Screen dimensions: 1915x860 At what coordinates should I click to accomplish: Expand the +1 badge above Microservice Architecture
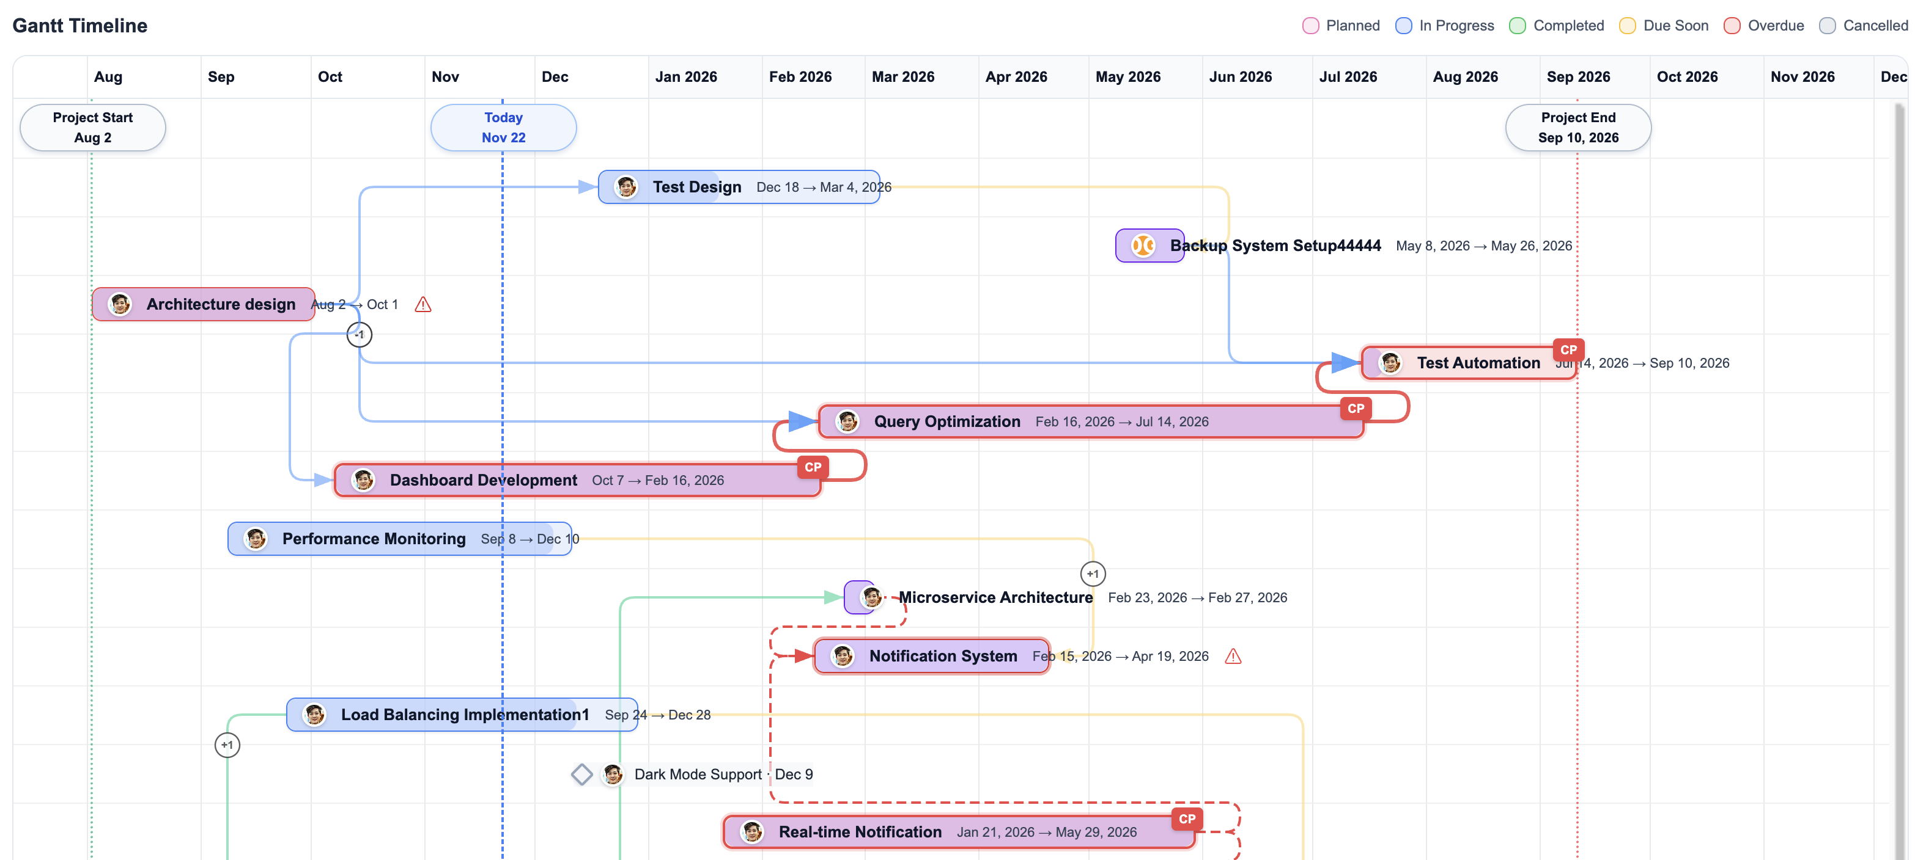[x=1093, y=574]
